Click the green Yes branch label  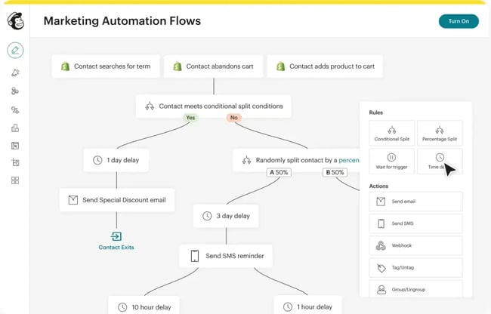190,118
